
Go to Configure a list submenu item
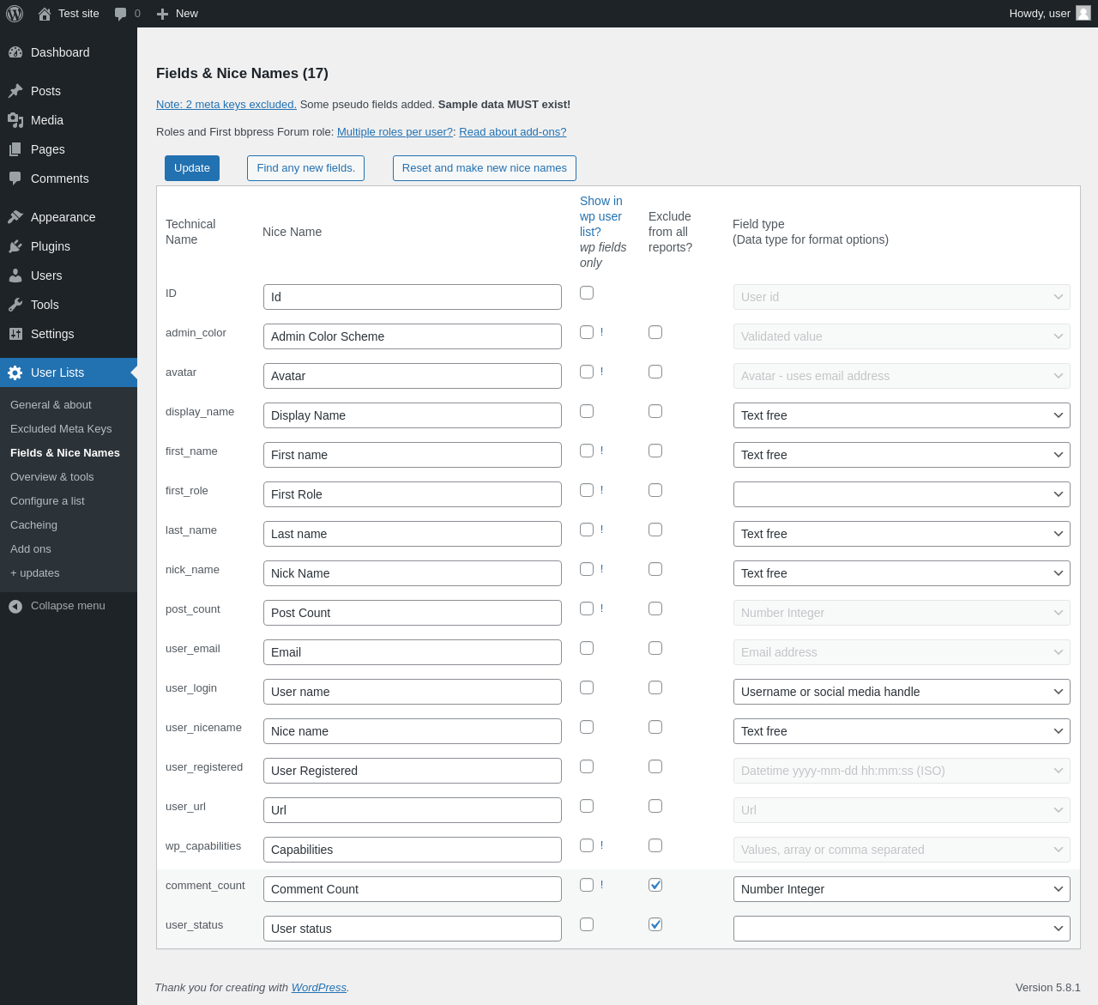coord(47,501)
